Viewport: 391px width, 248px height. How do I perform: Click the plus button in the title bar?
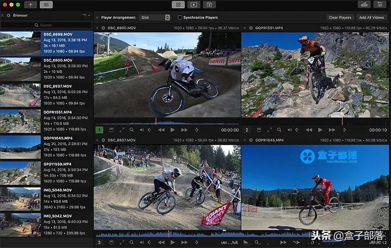pyautogui.click(x=31, y=5)
